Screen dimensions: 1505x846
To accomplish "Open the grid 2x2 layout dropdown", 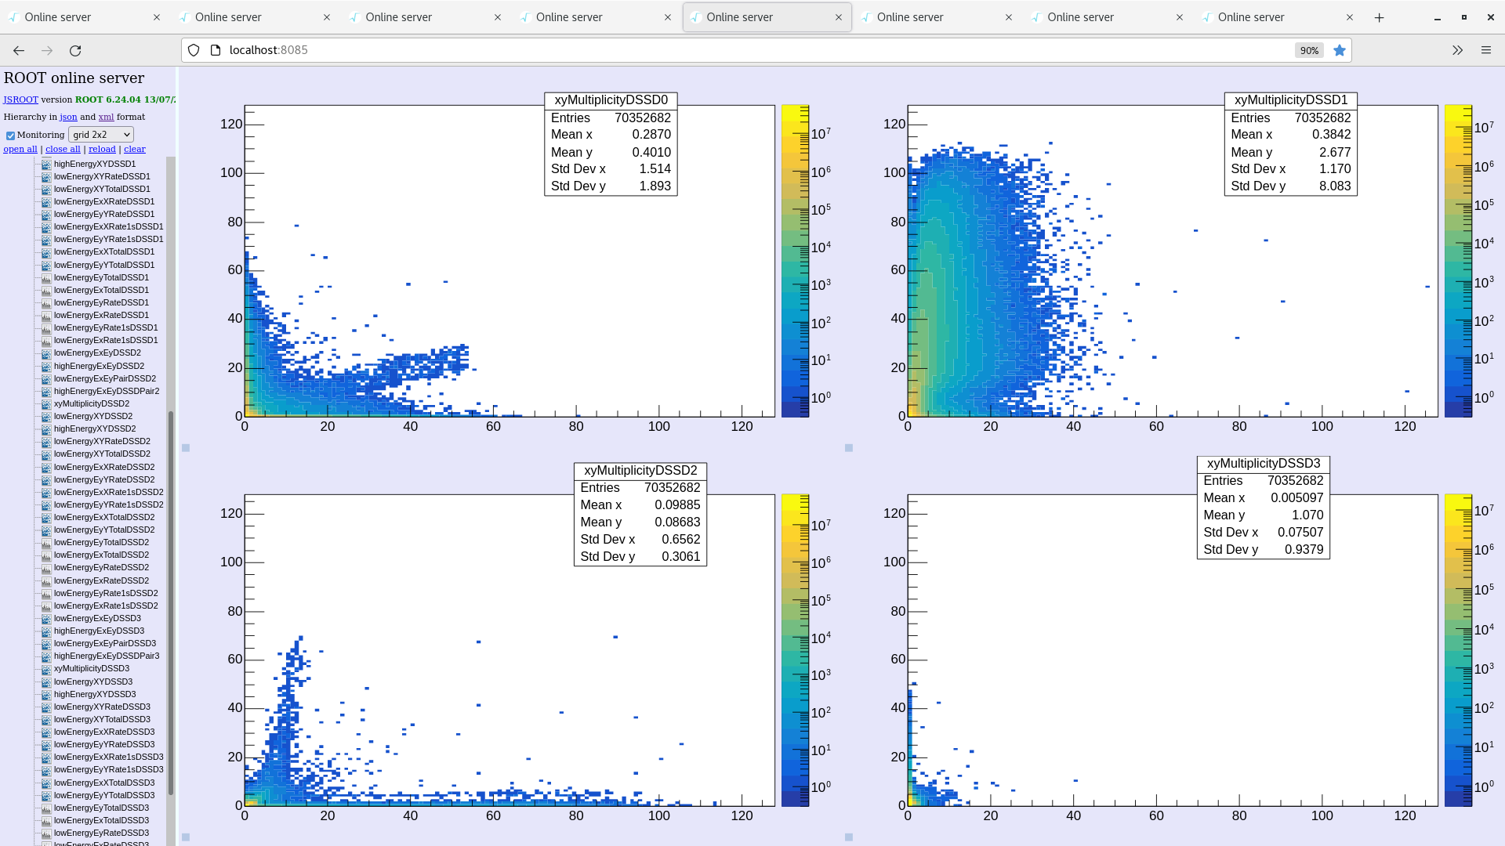I will pos(101,135).
